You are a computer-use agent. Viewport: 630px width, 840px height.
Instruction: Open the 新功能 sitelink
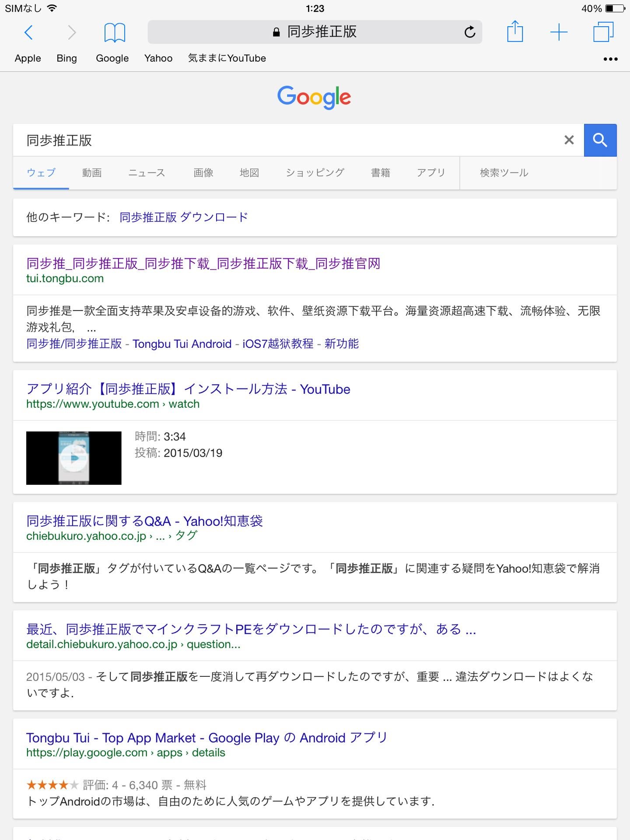pyautogui.click(x=342, y=344)
